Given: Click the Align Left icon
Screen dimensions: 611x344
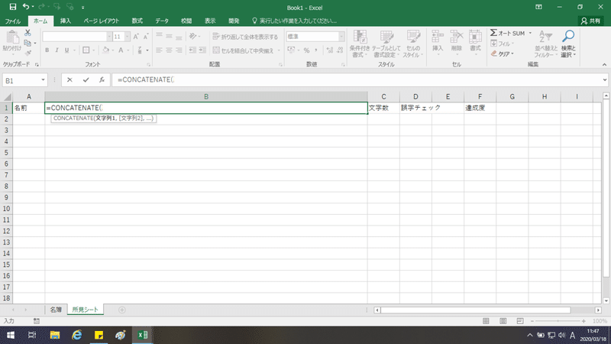Looking at the screenshot, I should 159,50.
